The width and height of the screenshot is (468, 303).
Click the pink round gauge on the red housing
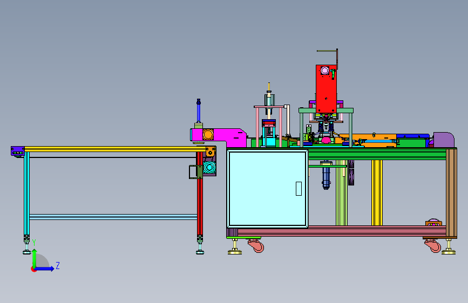tap(325, 71)
